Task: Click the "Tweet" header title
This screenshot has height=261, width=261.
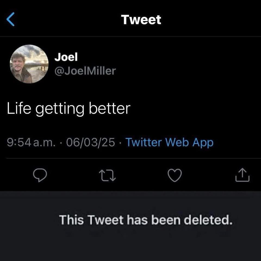Action: 141,20
